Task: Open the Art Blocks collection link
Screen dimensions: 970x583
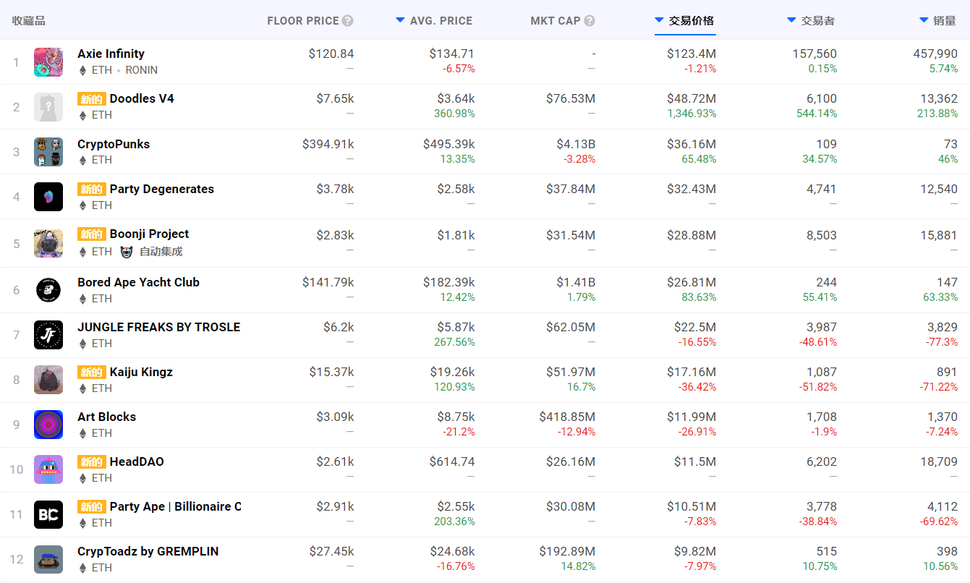Action: (x=107, y=417)
